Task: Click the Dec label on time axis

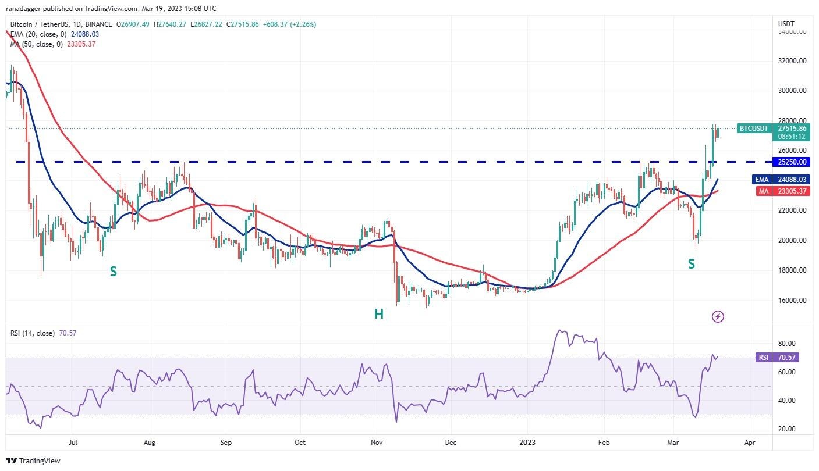Action: (450, 443)
